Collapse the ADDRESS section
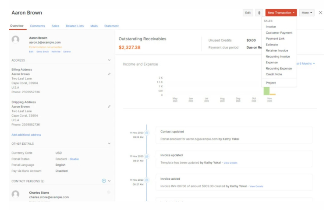Viewport: 333px width, 210px height. pyautogui.click(x=109, y=60)
